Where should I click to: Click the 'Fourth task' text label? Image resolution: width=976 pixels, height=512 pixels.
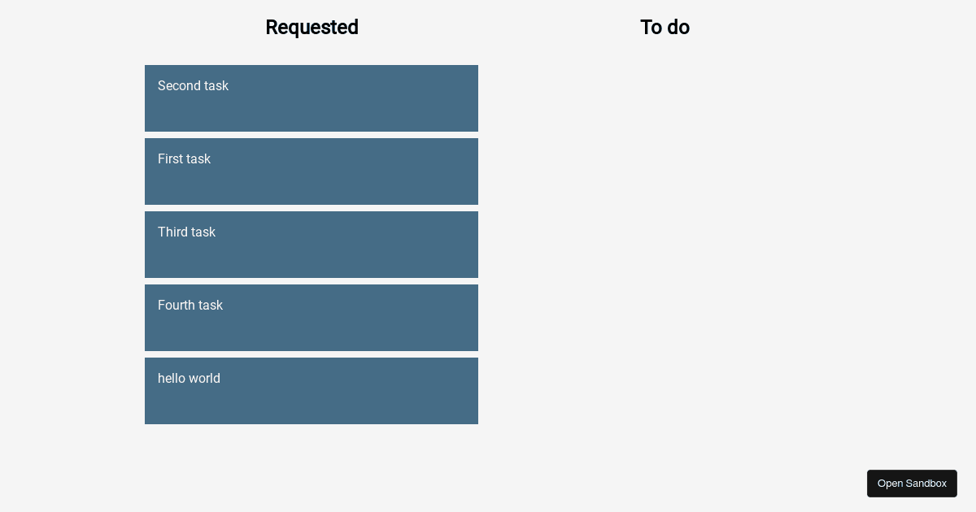[190, 306]
